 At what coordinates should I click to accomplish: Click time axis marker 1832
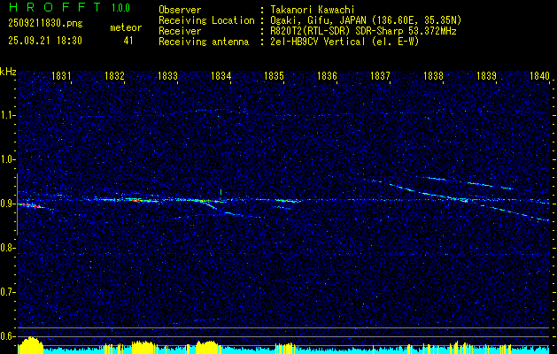[x=115, y=76]
